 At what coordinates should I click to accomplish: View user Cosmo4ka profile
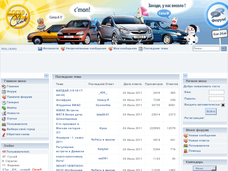103,105
